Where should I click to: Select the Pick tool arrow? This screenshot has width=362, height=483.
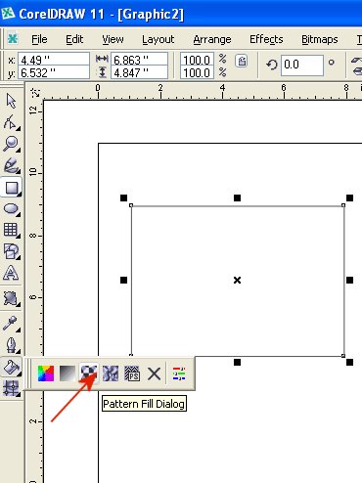click(11, 101)
